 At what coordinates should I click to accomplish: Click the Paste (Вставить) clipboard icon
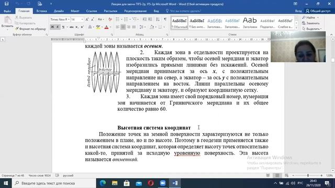8,20
